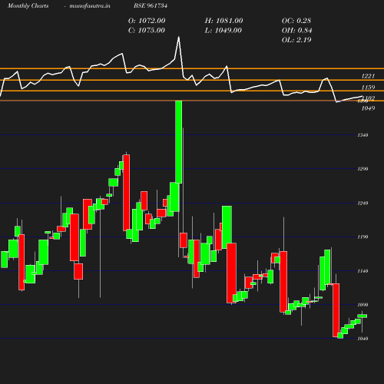Click the 1340 price axis label
This screenshot has width=384, height=384.
pyautogui.click(x=362, y=135)
